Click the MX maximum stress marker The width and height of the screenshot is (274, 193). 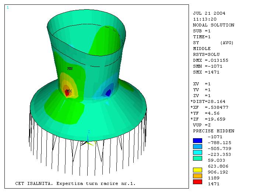click(x=69, y=91)
